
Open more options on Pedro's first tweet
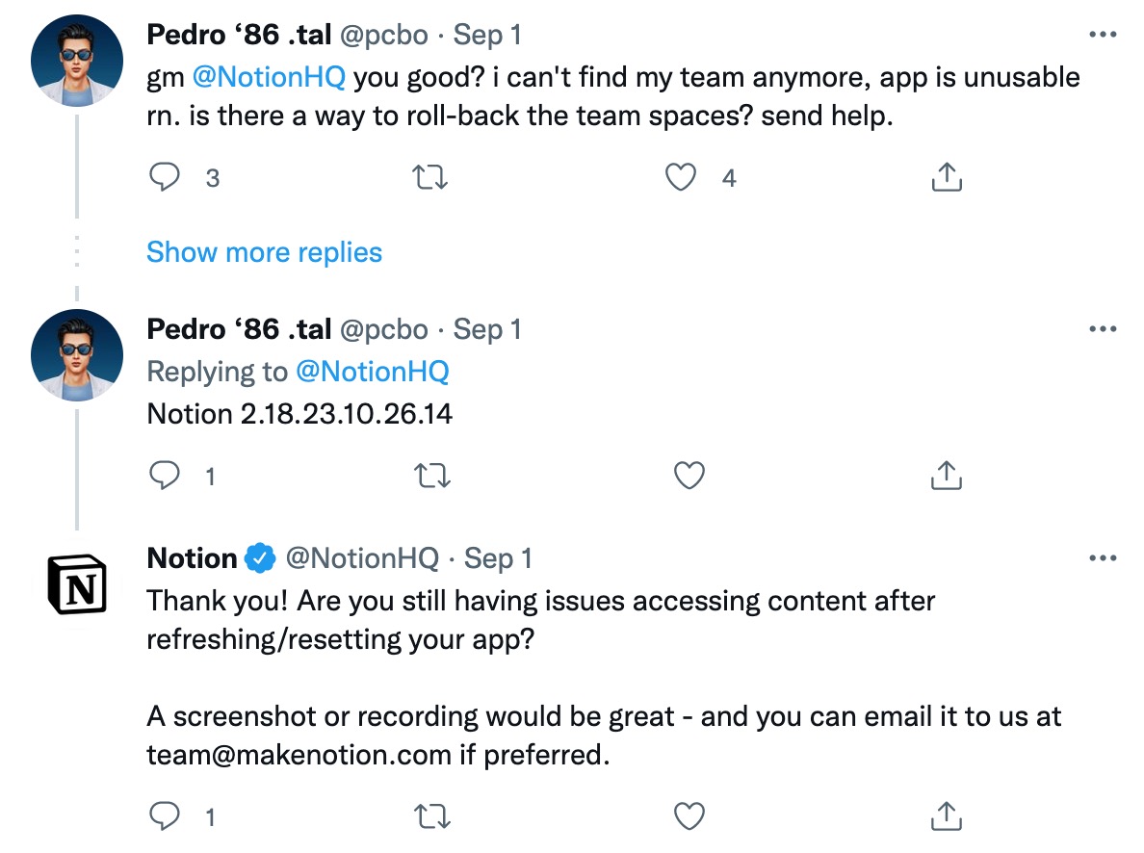(x=1101, y=35)
